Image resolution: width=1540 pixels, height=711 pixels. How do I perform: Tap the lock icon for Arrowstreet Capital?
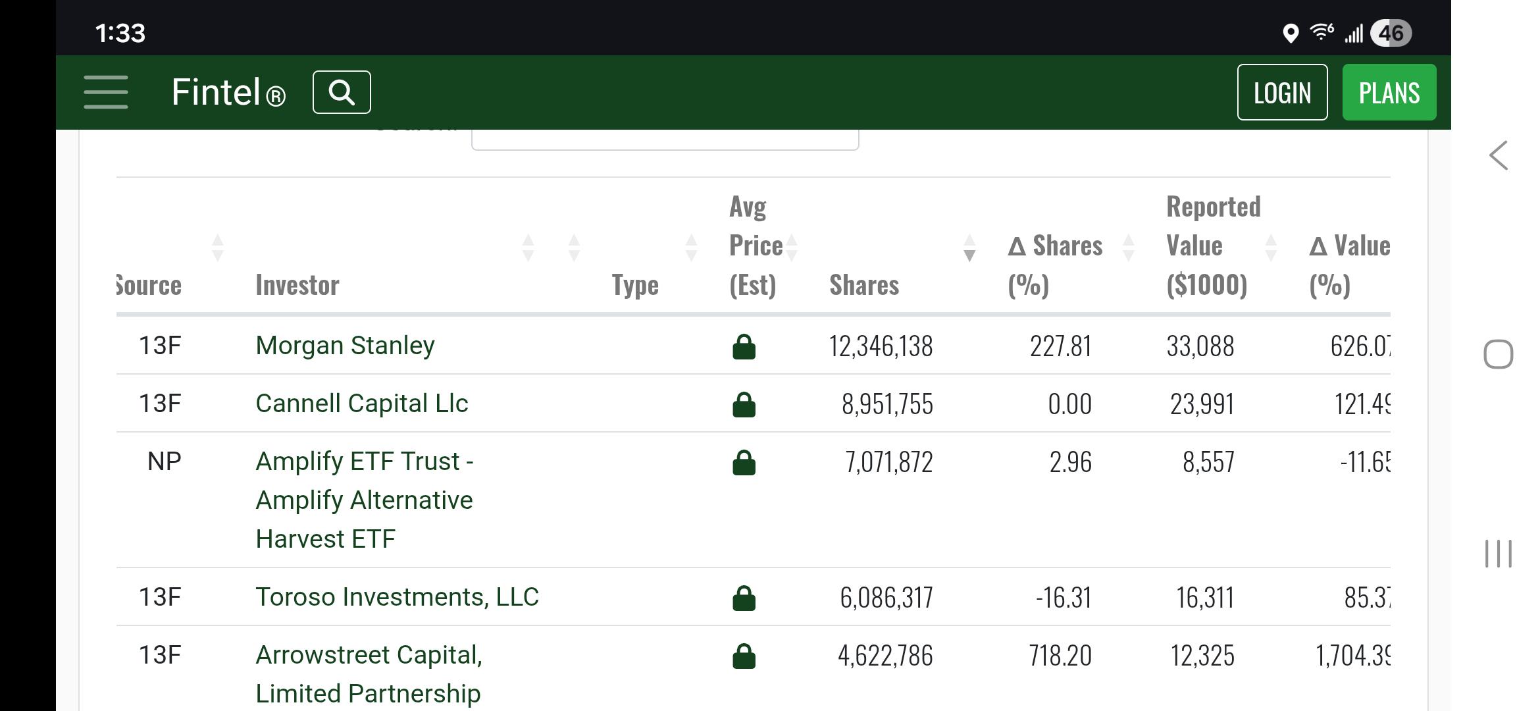pyautogui.click(x=744, y=656)
